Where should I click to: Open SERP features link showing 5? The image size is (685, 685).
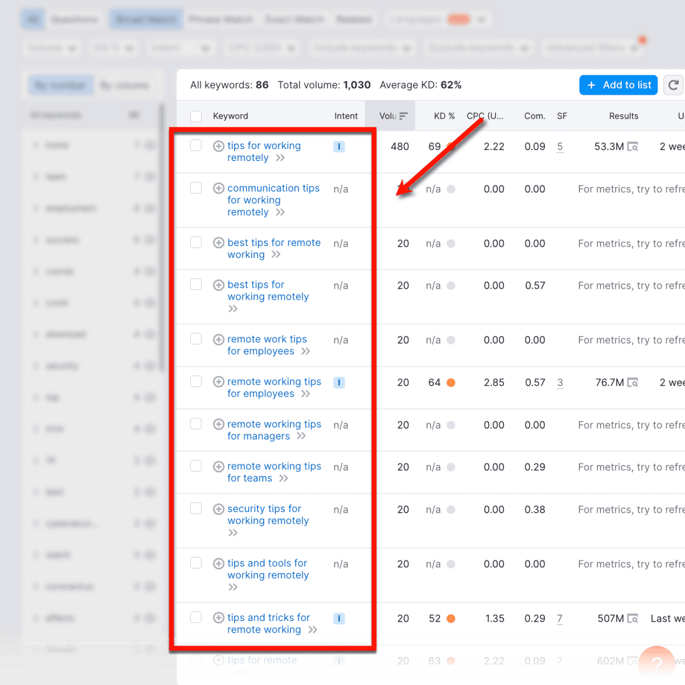(560, 147)
